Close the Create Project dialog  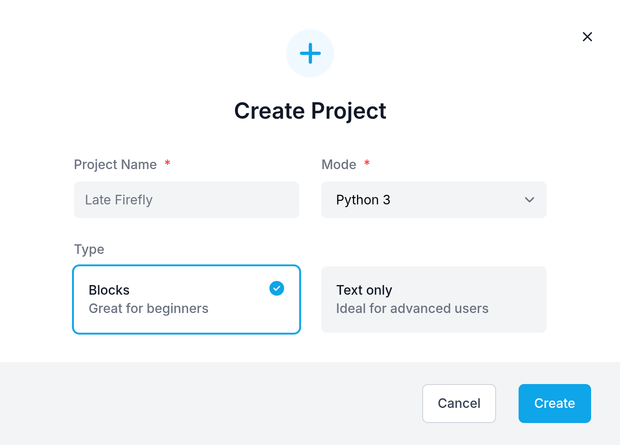coord(587,37)
